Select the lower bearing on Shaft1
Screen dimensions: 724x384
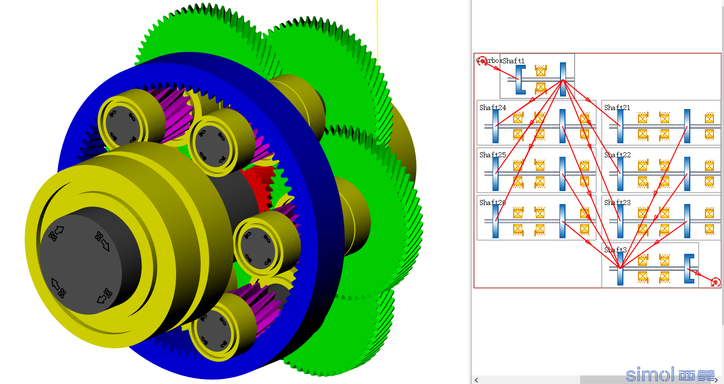coord(541,88)
